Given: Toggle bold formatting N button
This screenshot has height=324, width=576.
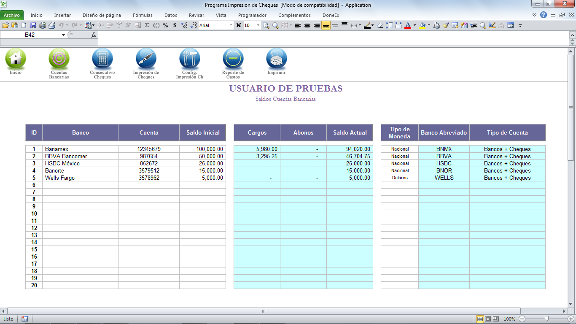Looking at the screenshot, I should 239,25.
